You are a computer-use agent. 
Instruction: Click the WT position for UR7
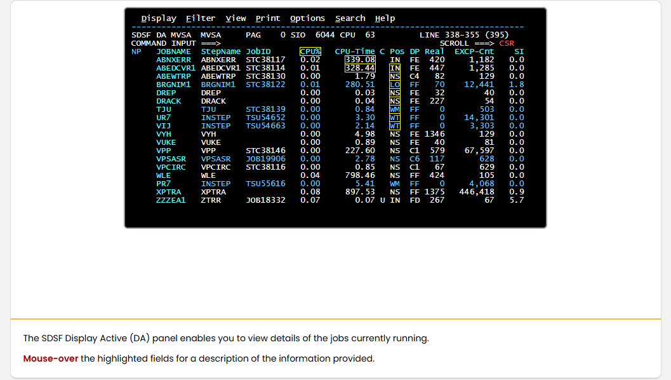click(x=395, y=118)
